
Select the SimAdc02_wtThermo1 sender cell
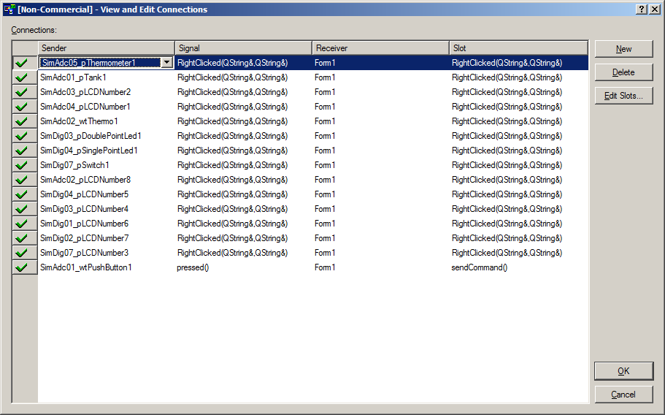click(x=107, y=121)
